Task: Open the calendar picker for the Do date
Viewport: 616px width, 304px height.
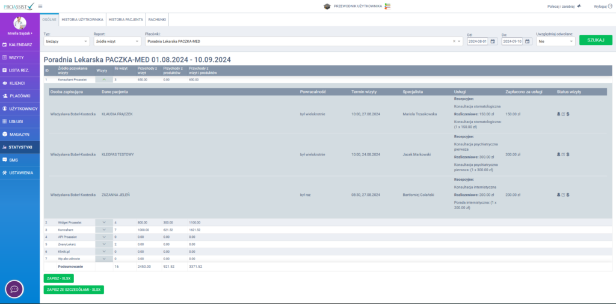Action: (528, 41)
